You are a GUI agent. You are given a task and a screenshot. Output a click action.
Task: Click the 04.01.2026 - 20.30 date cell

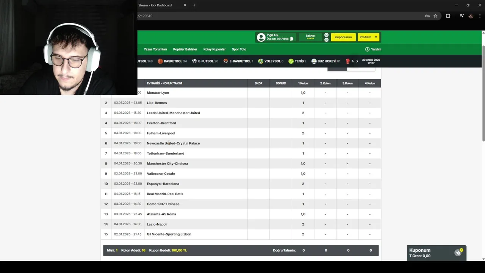coord(128,163)
